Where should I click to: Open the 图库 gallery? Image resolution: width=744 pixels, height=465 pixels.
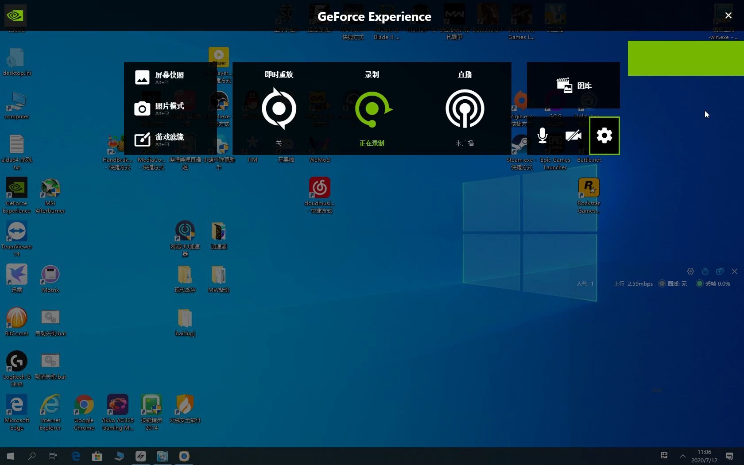tap(573, 85)
